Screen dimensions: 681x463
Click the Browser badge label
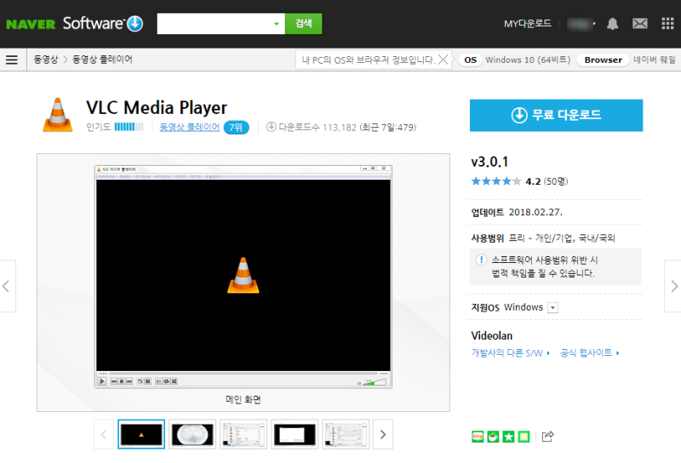(603, 60)
